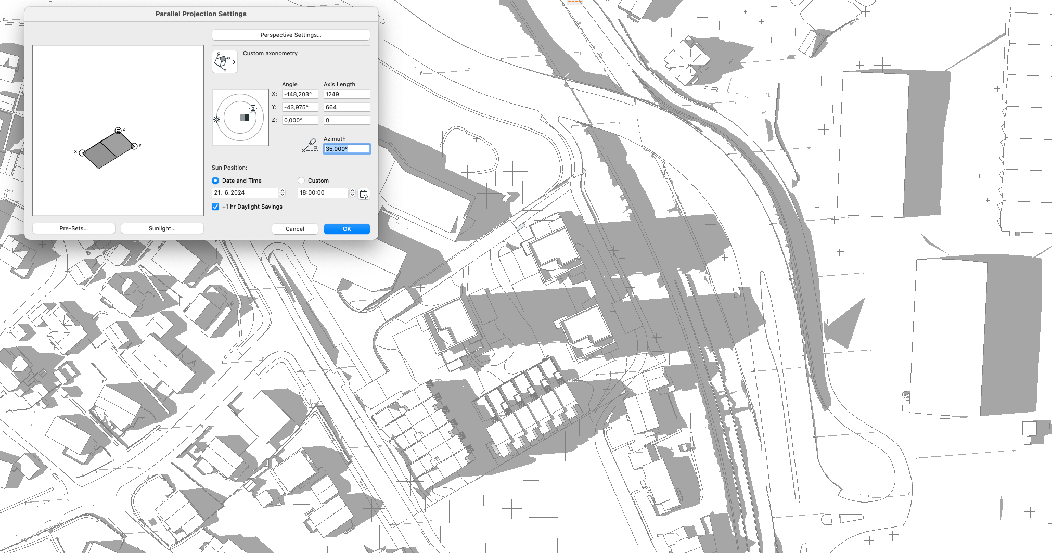Open Perspective Settings dialog

(x=291, y=35)
